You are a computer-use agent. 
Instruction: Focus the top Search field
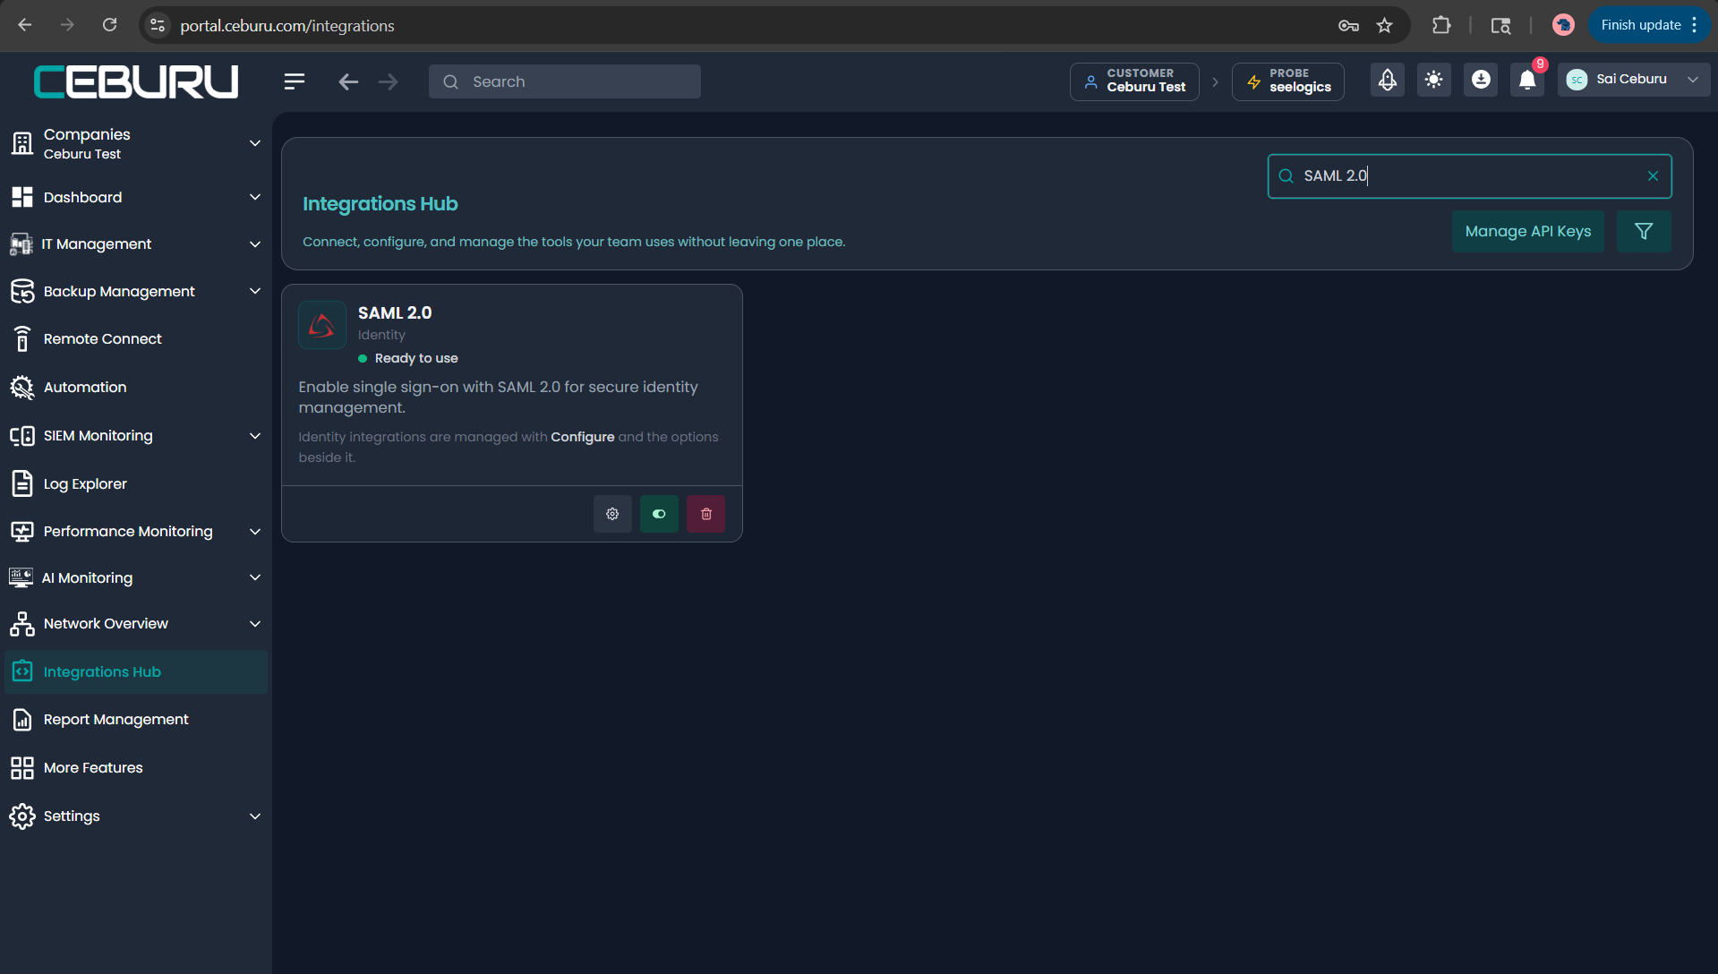pos(565,81)
